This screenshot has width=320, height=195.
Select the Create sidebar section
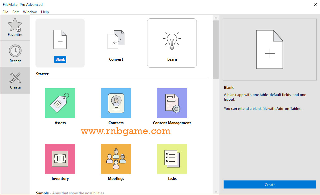click(x=15, y=80)
